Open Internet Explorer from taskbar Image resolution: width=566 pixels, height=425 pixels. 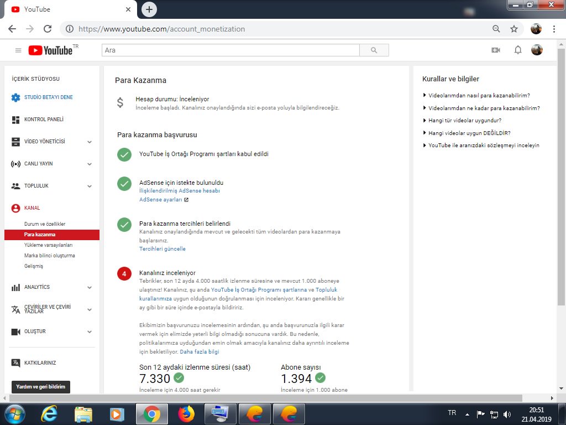click(x=49, y=414)
